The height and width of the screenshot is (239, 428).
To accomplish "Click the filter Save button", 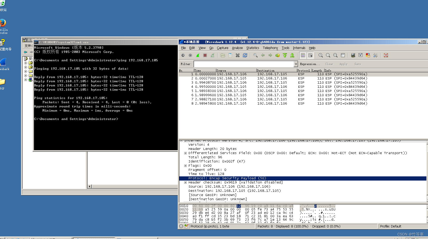I will 358,64.
